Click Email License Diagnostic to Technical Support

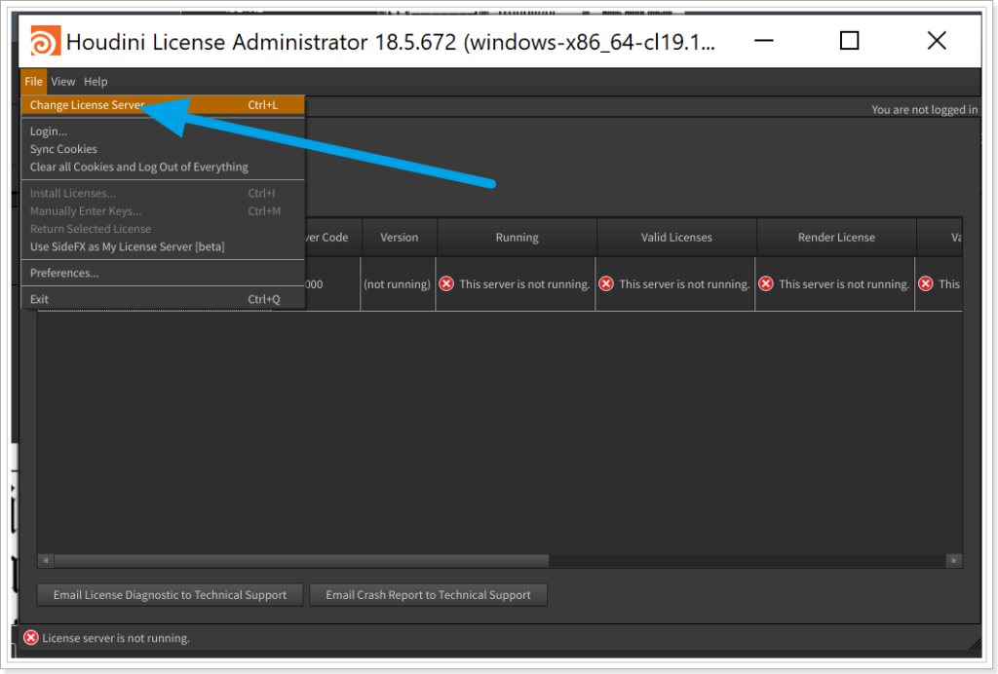170,594
